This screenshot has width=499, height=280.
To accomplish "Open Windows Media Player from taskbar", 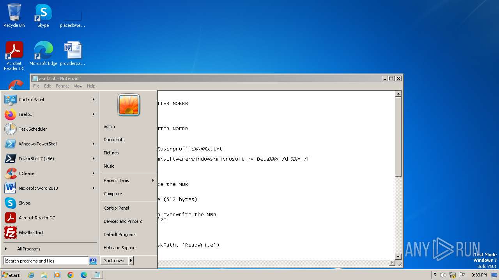I will tap(57, 275).
